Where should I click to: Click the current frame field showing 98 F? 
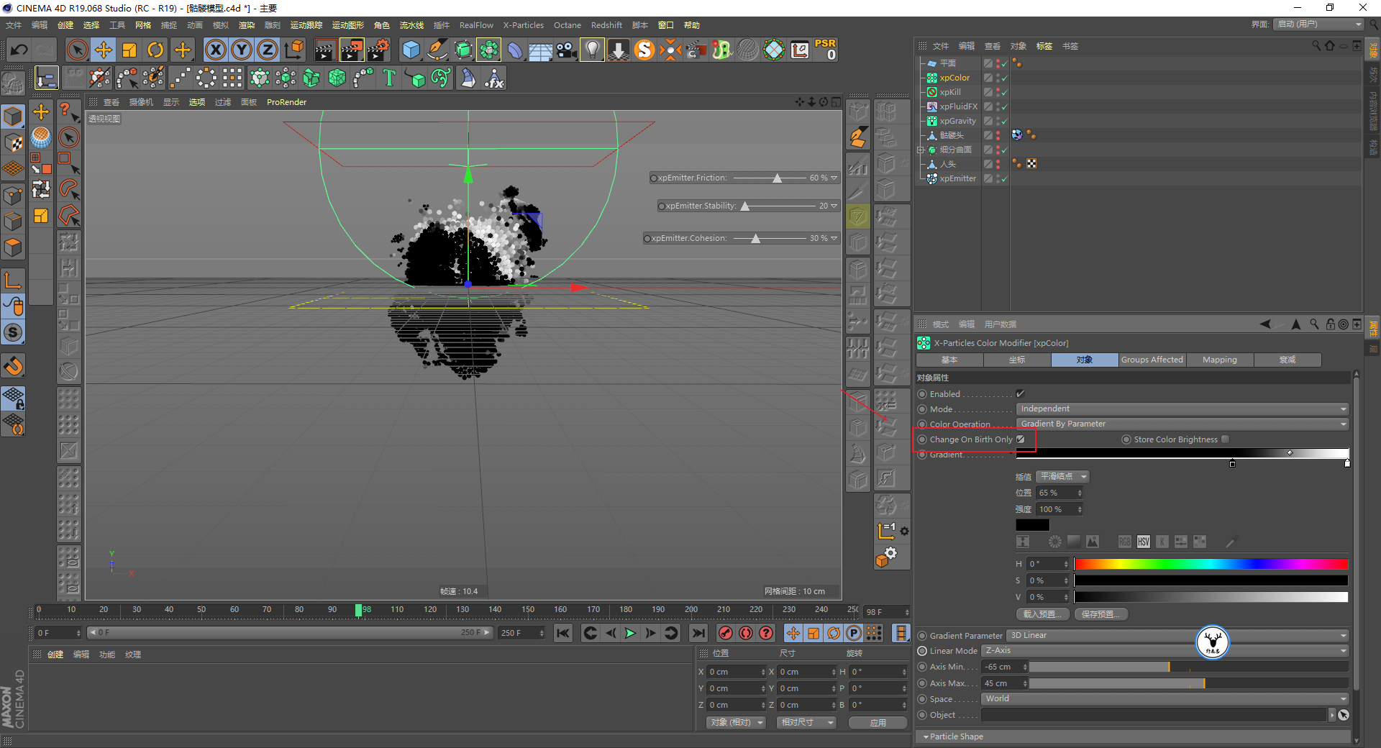[x=887, y=612]
